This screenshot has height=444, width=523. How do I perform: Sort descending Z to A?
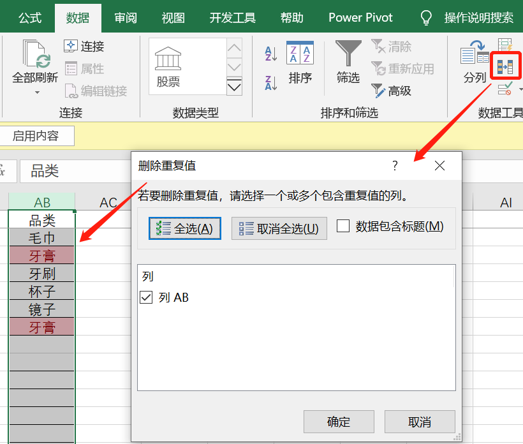pyautogui.click(x=270, y=83)
